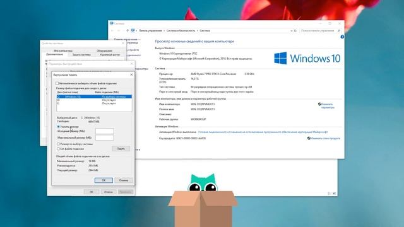Minimize the System window

tap(320, 23)
